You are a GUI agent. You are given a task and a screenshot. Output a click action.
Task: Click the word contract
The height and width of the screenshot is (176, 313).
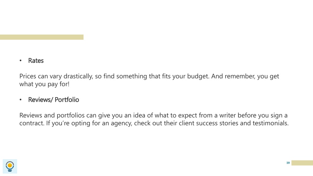31,123
